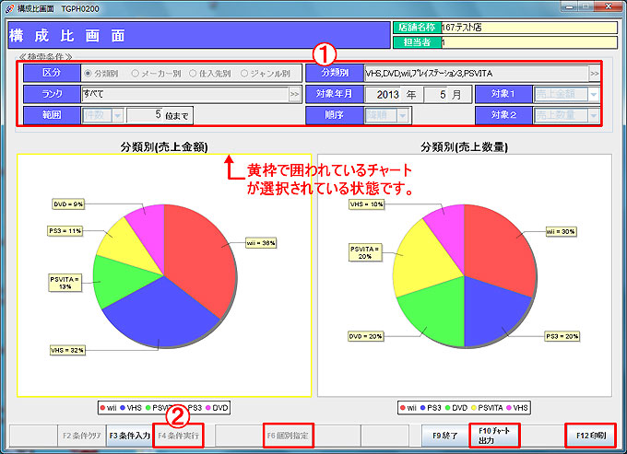Click the 'PS3 = 20%' label
This screenshot has width=627, height=454.
(562, 337)
